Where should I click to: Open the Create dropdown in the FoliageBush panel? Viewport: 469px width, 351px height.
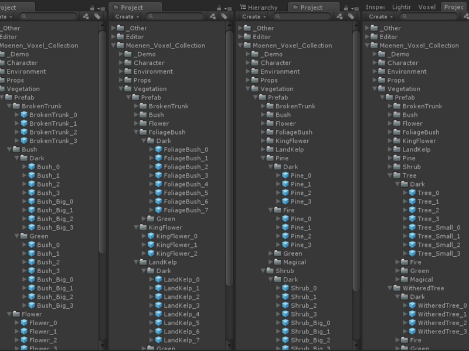[x=127, y=17]
